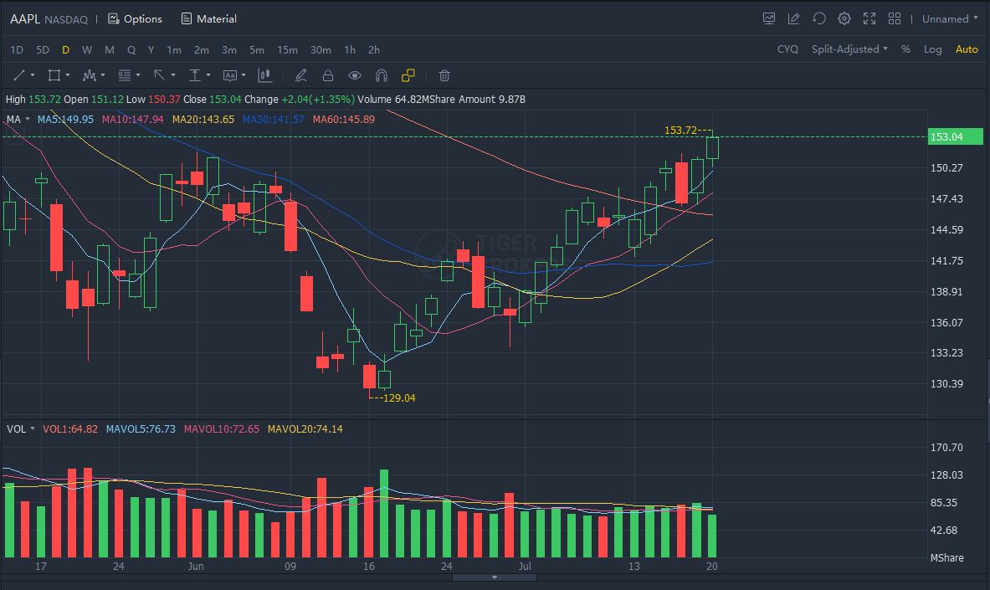Select the yearly Y timeframe

[151, 50]
